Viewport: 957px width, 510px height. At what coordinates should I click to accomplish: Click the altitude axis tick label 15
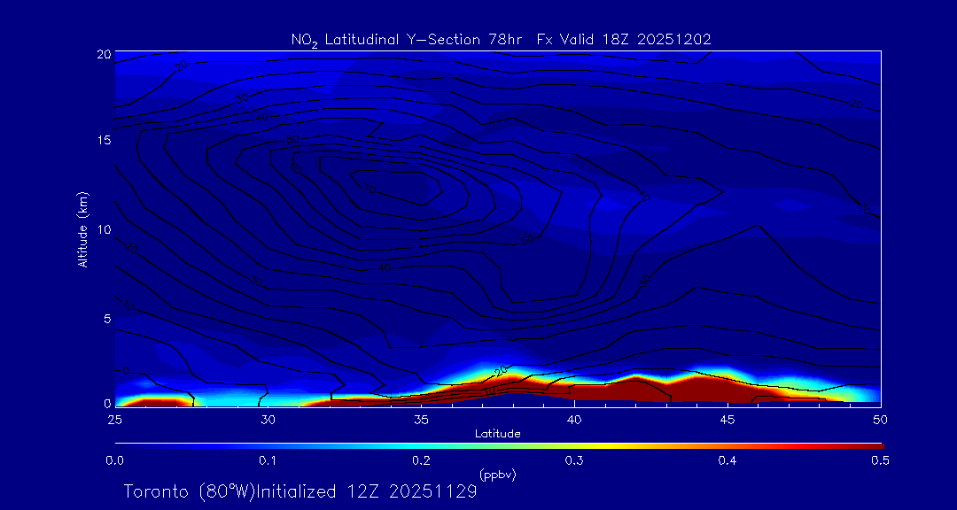[x=105, y=140]
